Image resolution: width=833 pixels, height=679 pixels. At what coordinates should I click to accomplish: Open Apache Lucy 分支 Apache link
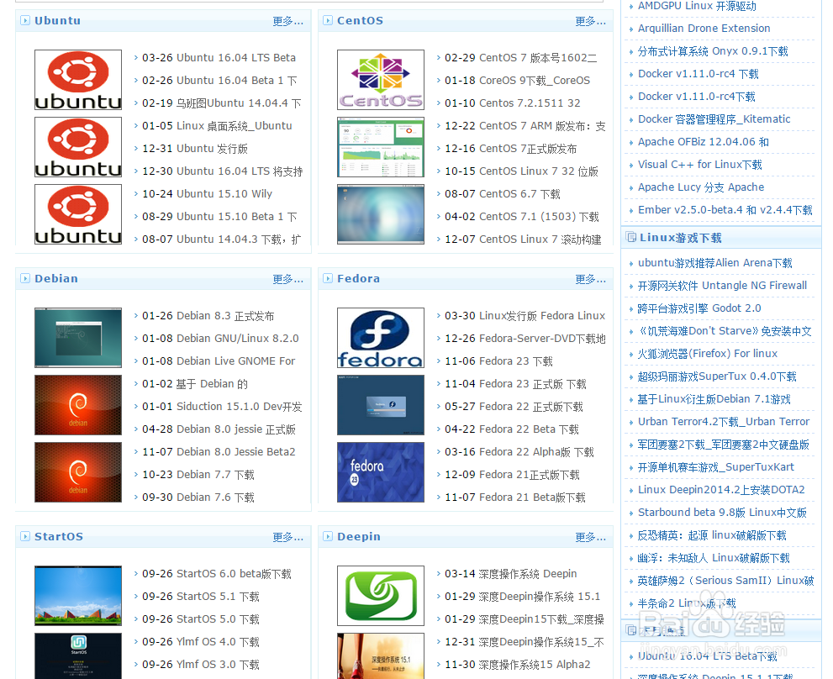[x=701, y=187]
